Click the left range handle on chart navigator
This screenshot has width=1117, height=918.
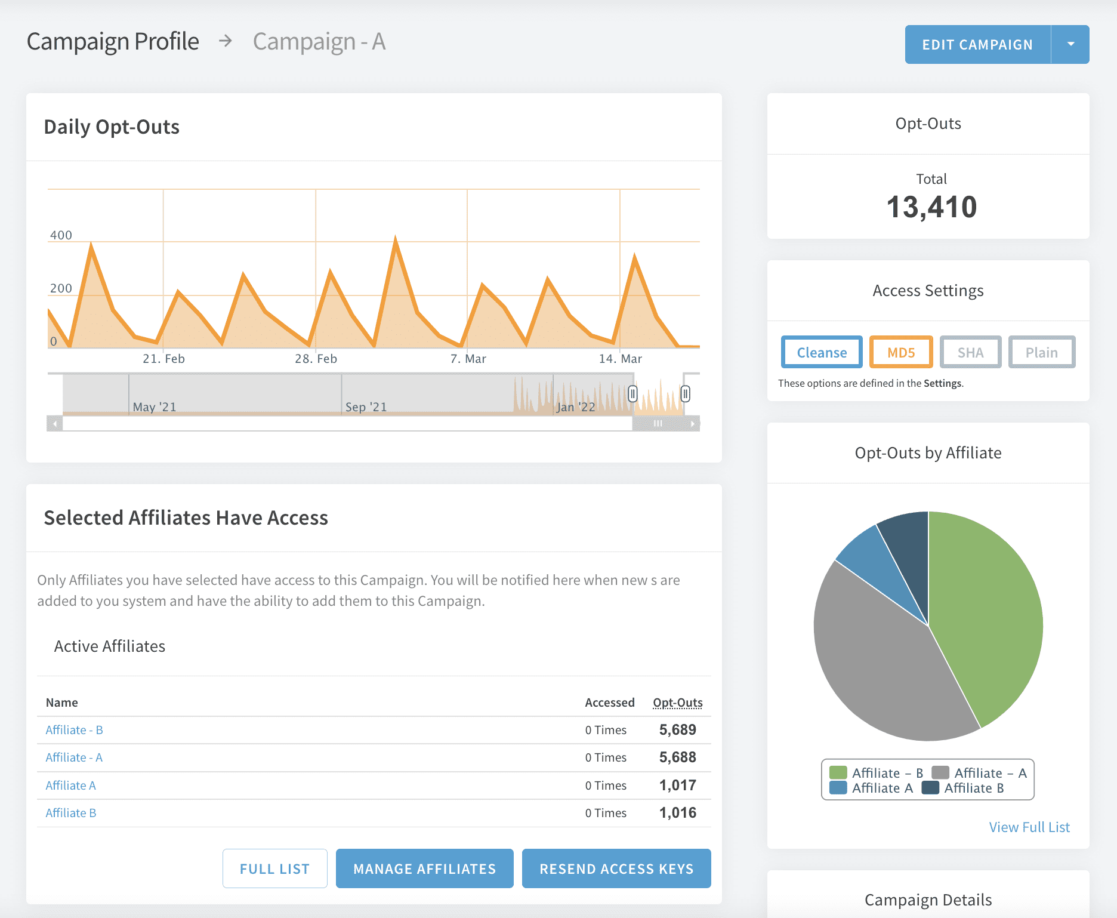click(632, 394)
